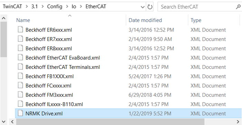Select Beckhoff EtherCAT Terminals.xml file name
The image size is (242, 125).
(x=63, y=67)
